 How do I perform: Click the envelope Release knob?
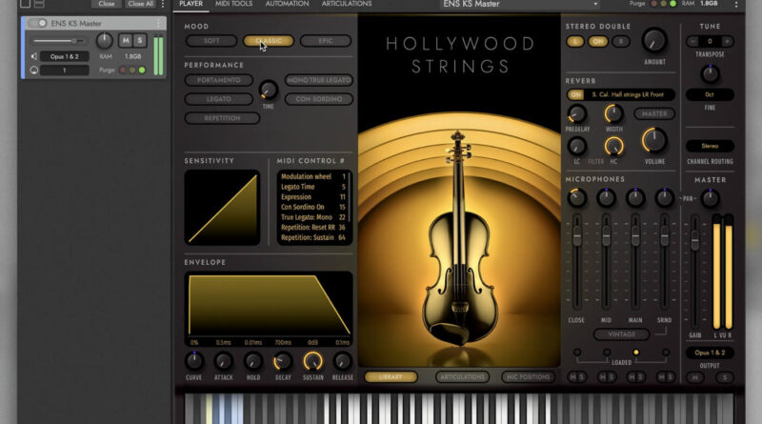tap(342, 361)
